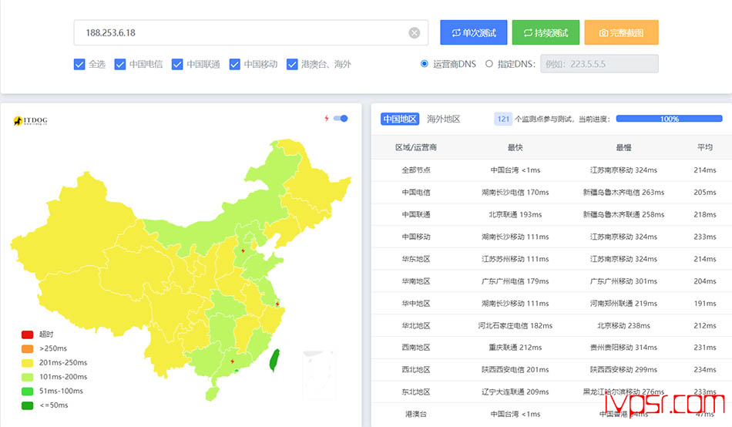Select the 西北地区 row label
Viewport: 732px width, 427px height.
click(416, 369)
